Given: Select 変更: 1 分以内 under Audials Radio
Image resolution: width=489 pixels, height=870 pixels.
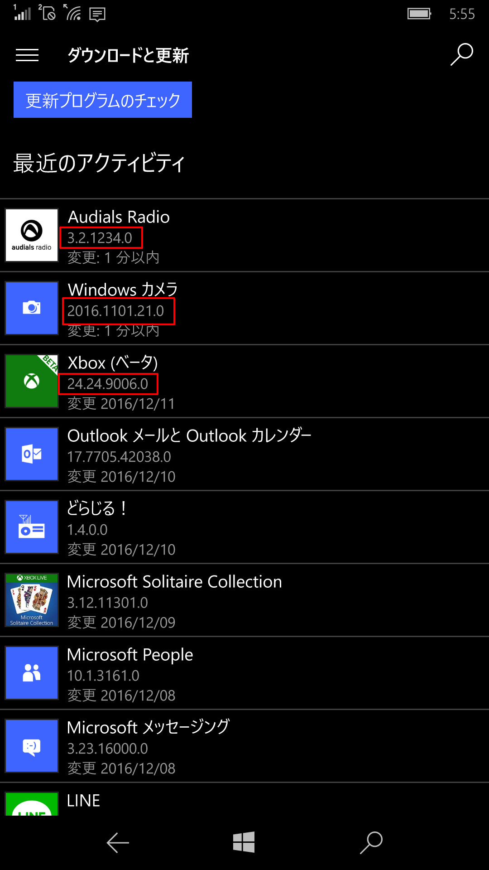Looking at the screenshot, I should point(114,258).
